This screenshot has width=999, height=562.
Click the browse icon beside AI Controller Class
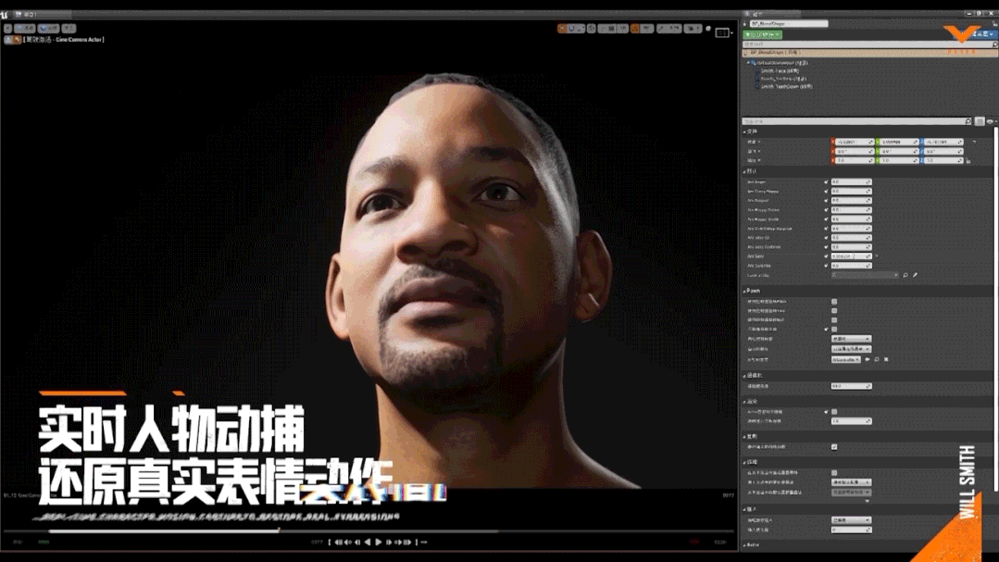(x=877, y=359)
